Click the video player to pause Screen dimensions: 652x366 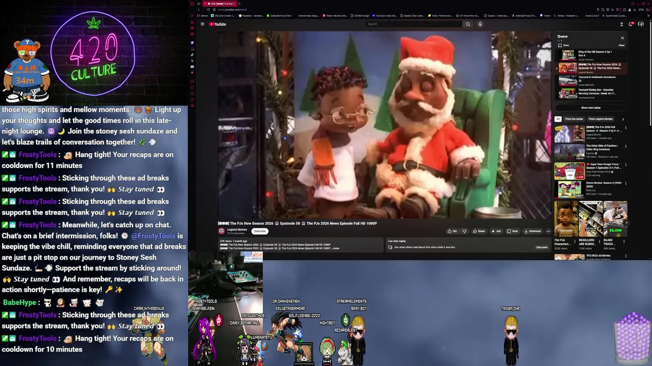385,125
